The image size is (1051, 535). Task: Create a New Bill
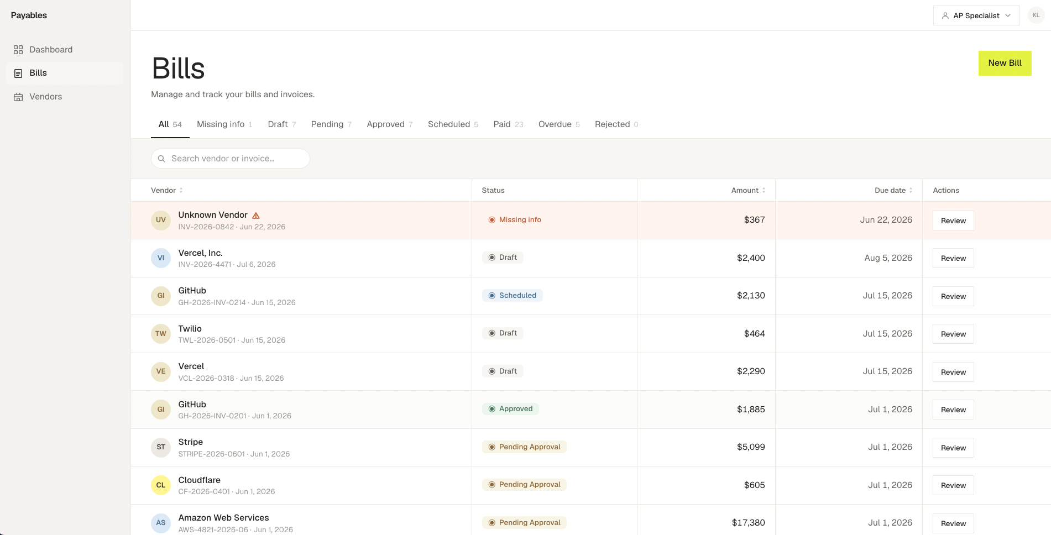(x=1005, y=63)
